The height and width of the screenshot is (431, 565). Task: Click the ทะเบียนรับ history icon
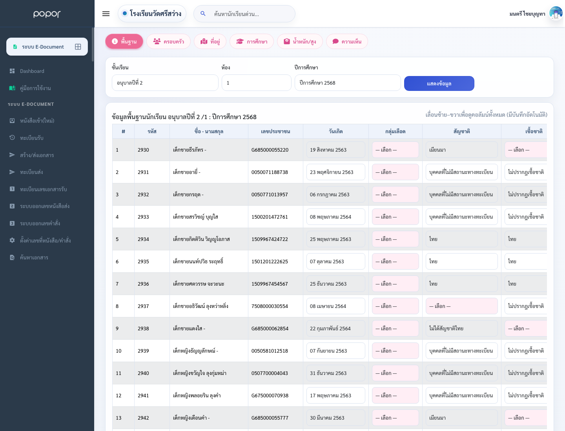pyautogui.click(x=12, y=138)
